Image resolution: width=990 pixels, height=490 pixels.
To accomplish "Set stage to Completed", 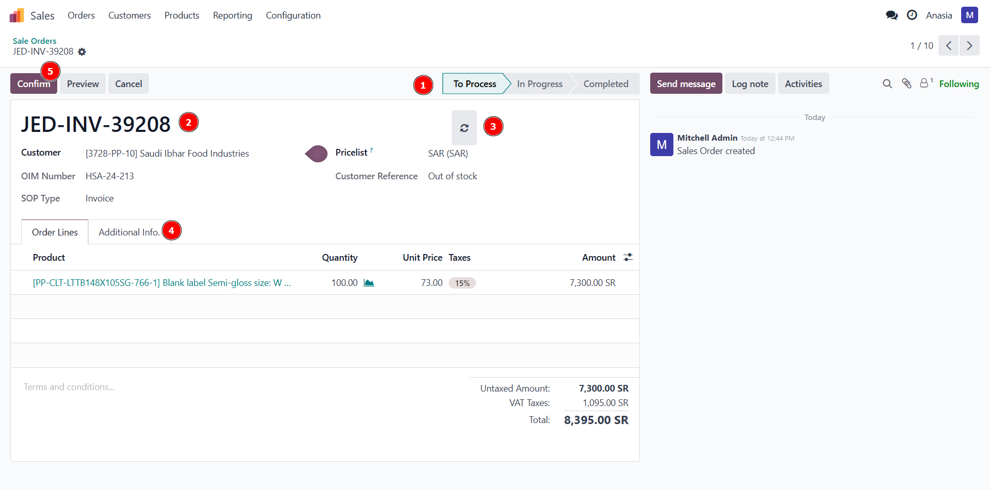I will pyautogui.click(x=606, y=83).
